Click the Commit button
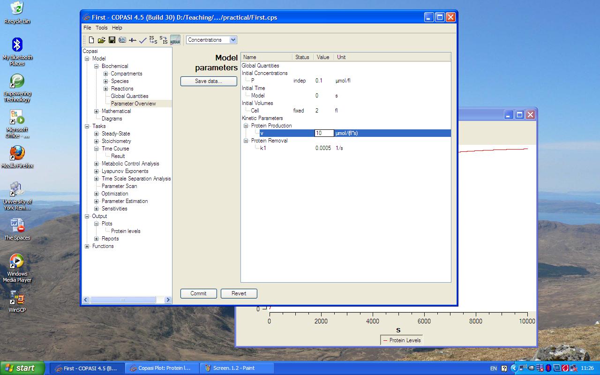Screen dimensions: 600x375 (198, 293)
